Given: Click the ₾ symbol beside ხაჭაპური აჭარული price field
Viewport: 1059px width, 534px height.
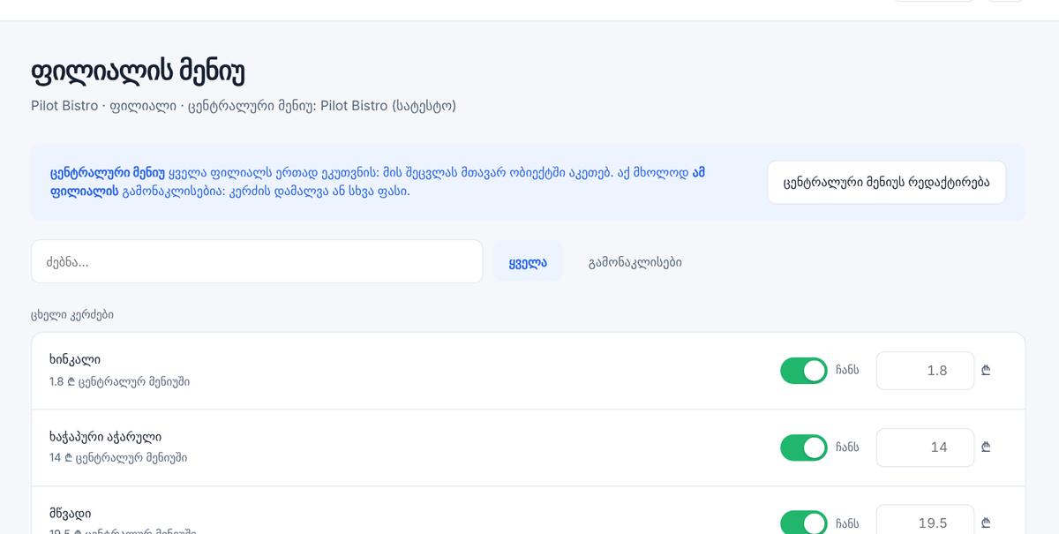Looking at the screenshot, I should coord(986,448).
